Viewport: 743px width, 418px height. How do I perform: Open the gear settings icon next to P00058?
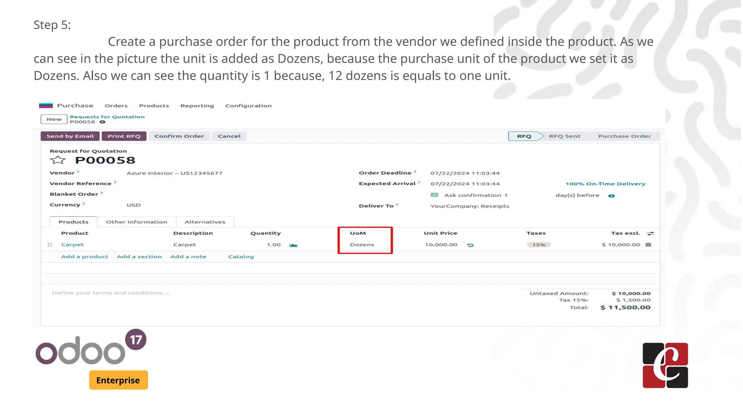coord(103,122)
